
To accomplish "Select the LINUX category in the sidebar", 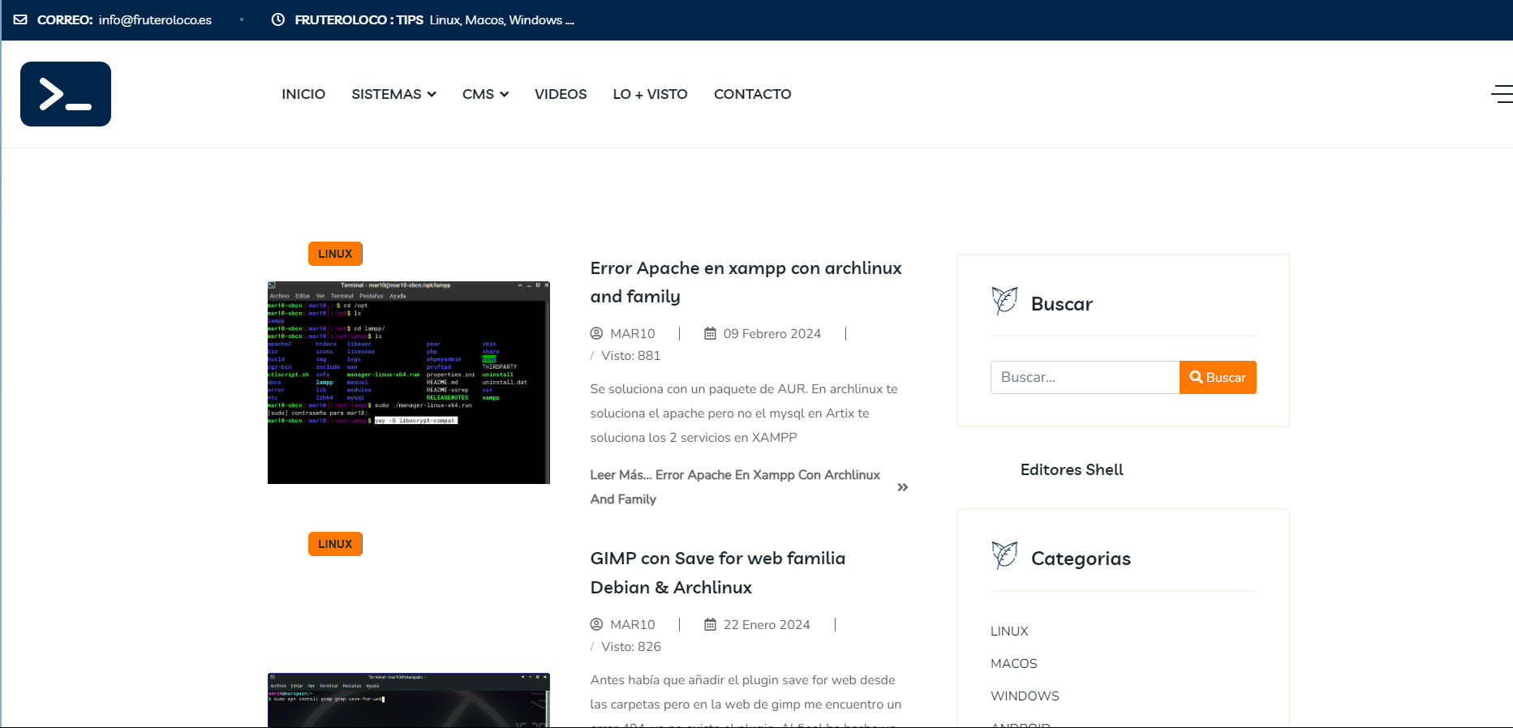I will pos(1009,631).
